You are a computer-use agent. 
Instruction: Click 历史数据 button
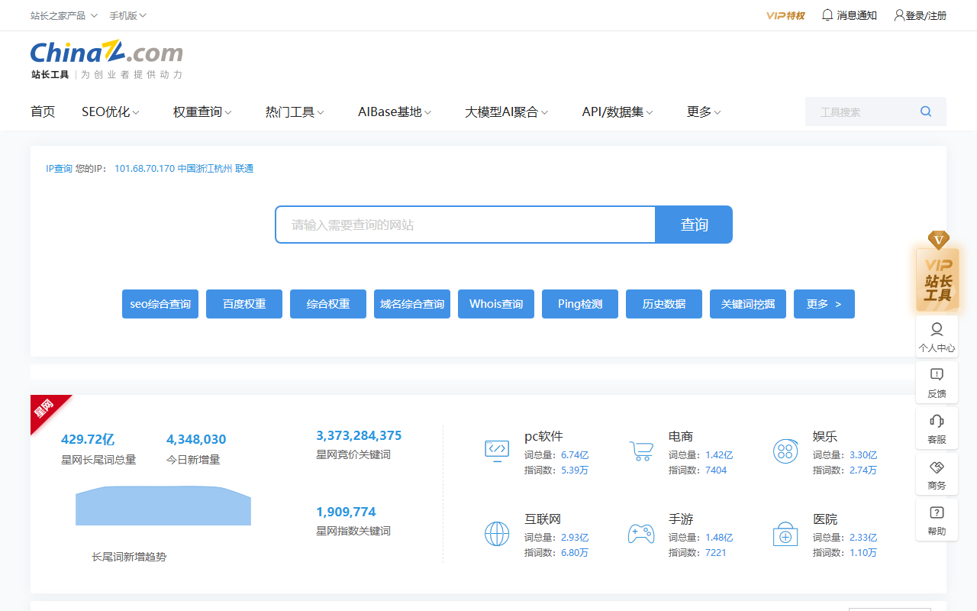click(x=664, y=304)
